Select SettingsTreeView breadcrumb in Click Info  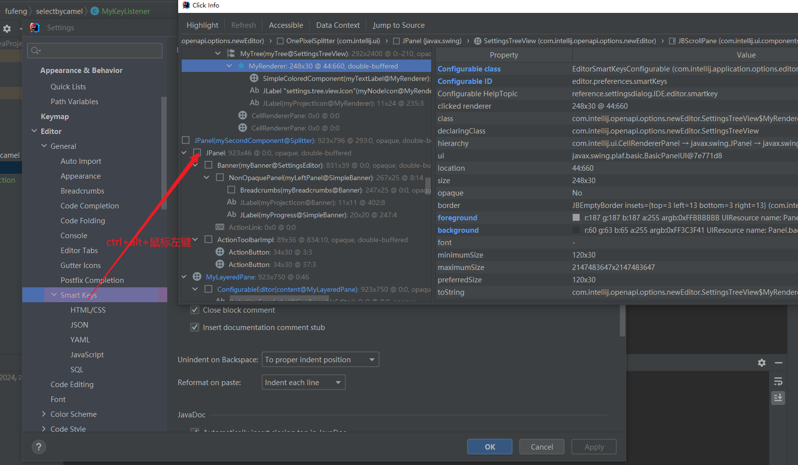(x=565, y=41)
